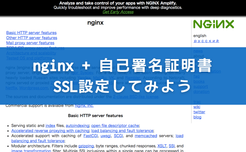Image resolution: width=246 pixels, height=152 pixels.
Task: Switch language to русский
Action: [x=206, y=41]
